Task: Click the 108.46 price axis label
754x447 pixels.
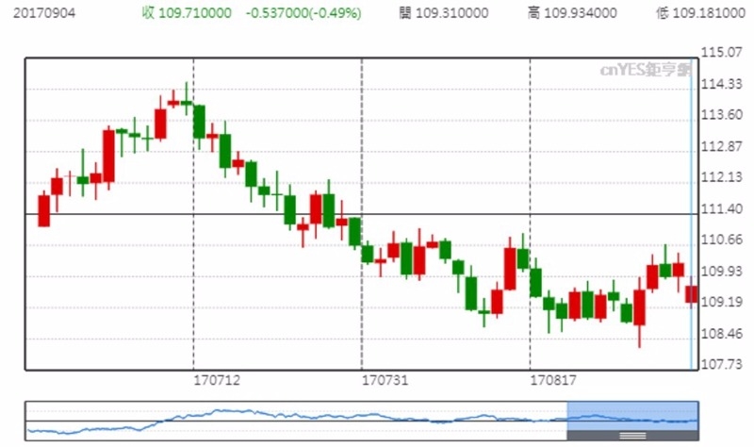Action: [x=721, y=334]
